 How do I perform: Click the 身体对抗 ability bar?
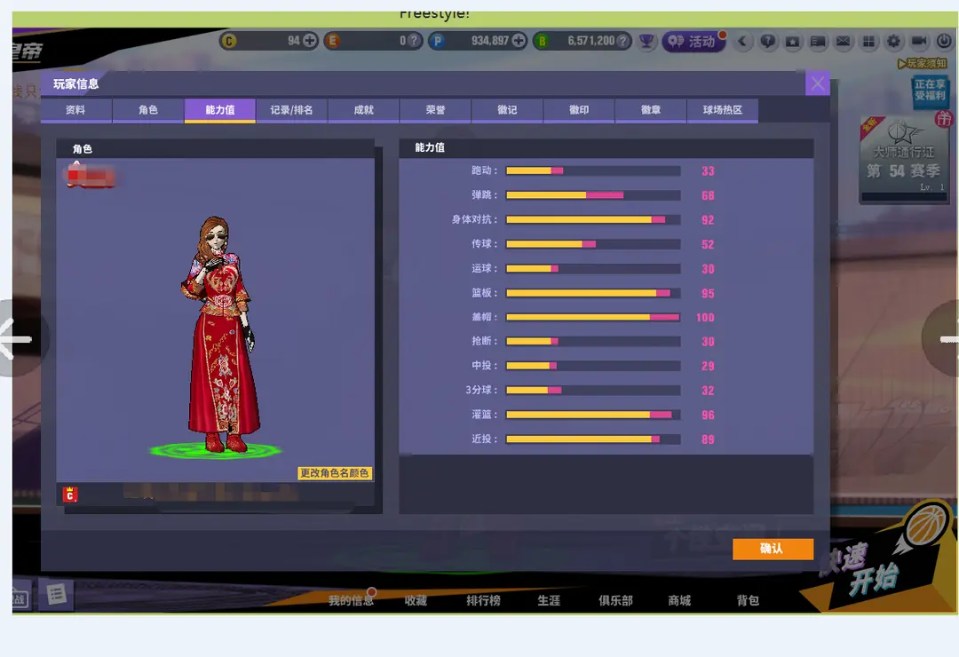[x=593, y=219]
